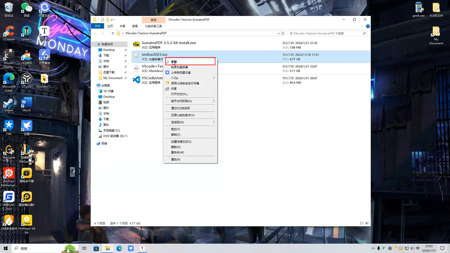Select 上传到迅雷云盘 context menu entry
Screen dimensions: 450x253
click(x=190, y=72)
